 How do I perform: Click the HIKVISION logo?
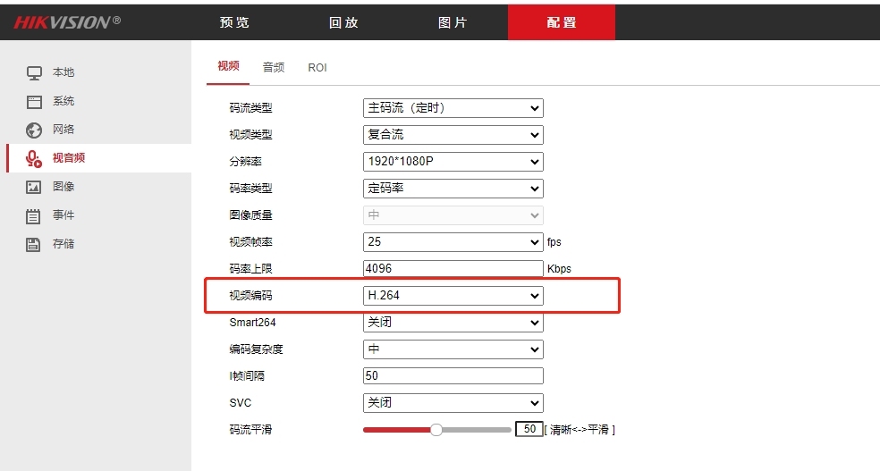pos(67,22)
